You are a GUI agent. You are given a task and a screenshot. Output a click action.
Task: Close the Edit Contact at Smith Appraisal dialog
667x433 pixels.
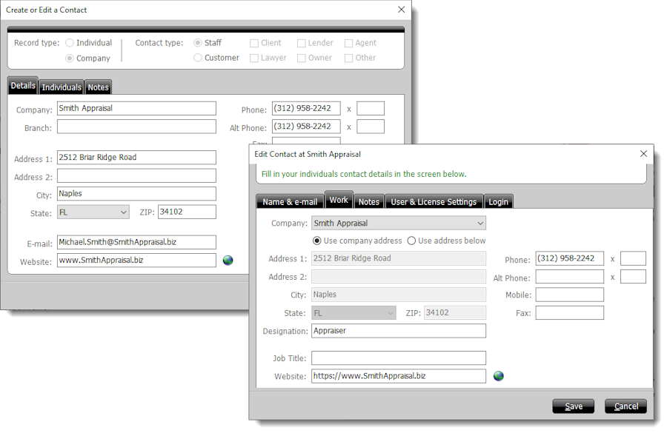tap(643, 154)
